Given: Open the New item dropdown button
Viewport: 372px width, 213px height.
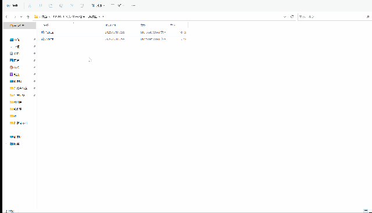Looking at the screenshot, I should point(12,5).
